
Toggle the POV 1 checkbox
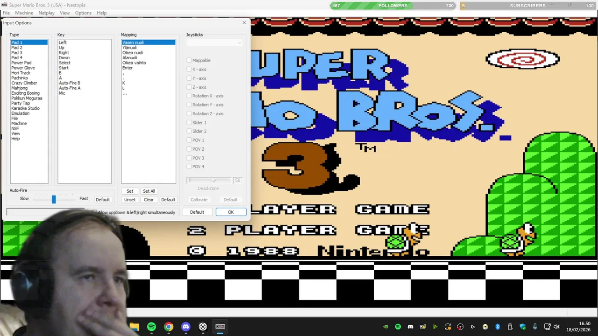click(189, 140)
